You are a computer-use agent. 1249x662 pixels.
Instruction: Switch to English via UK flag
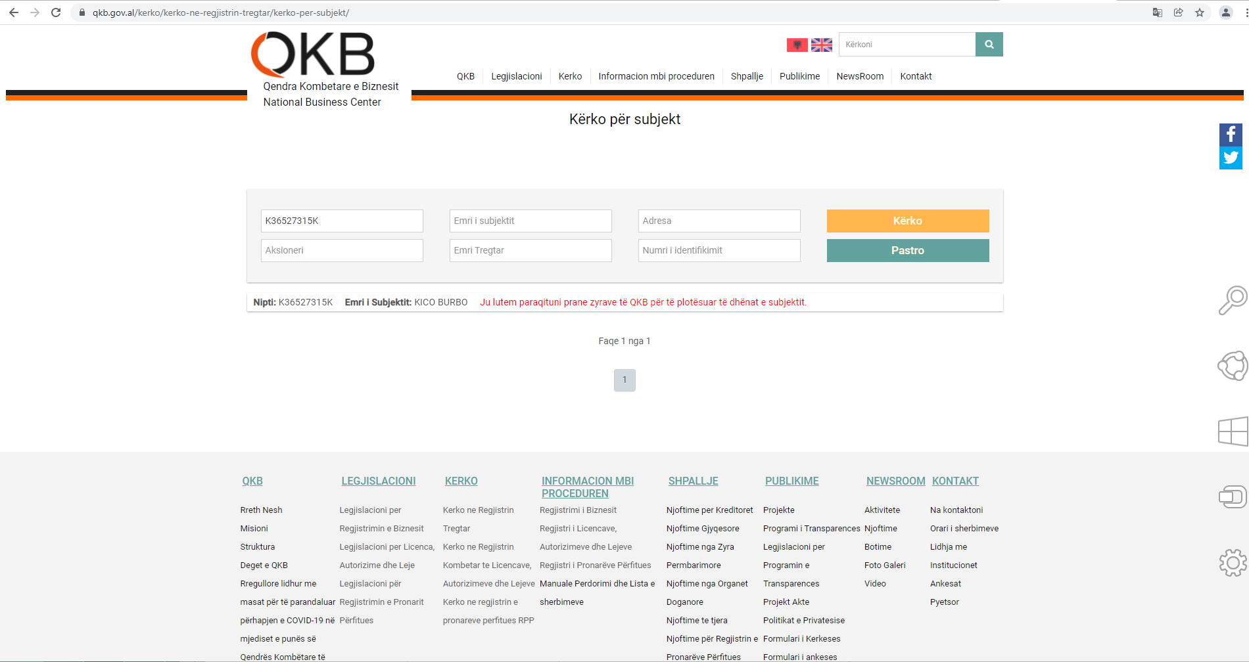click(821, 45)
